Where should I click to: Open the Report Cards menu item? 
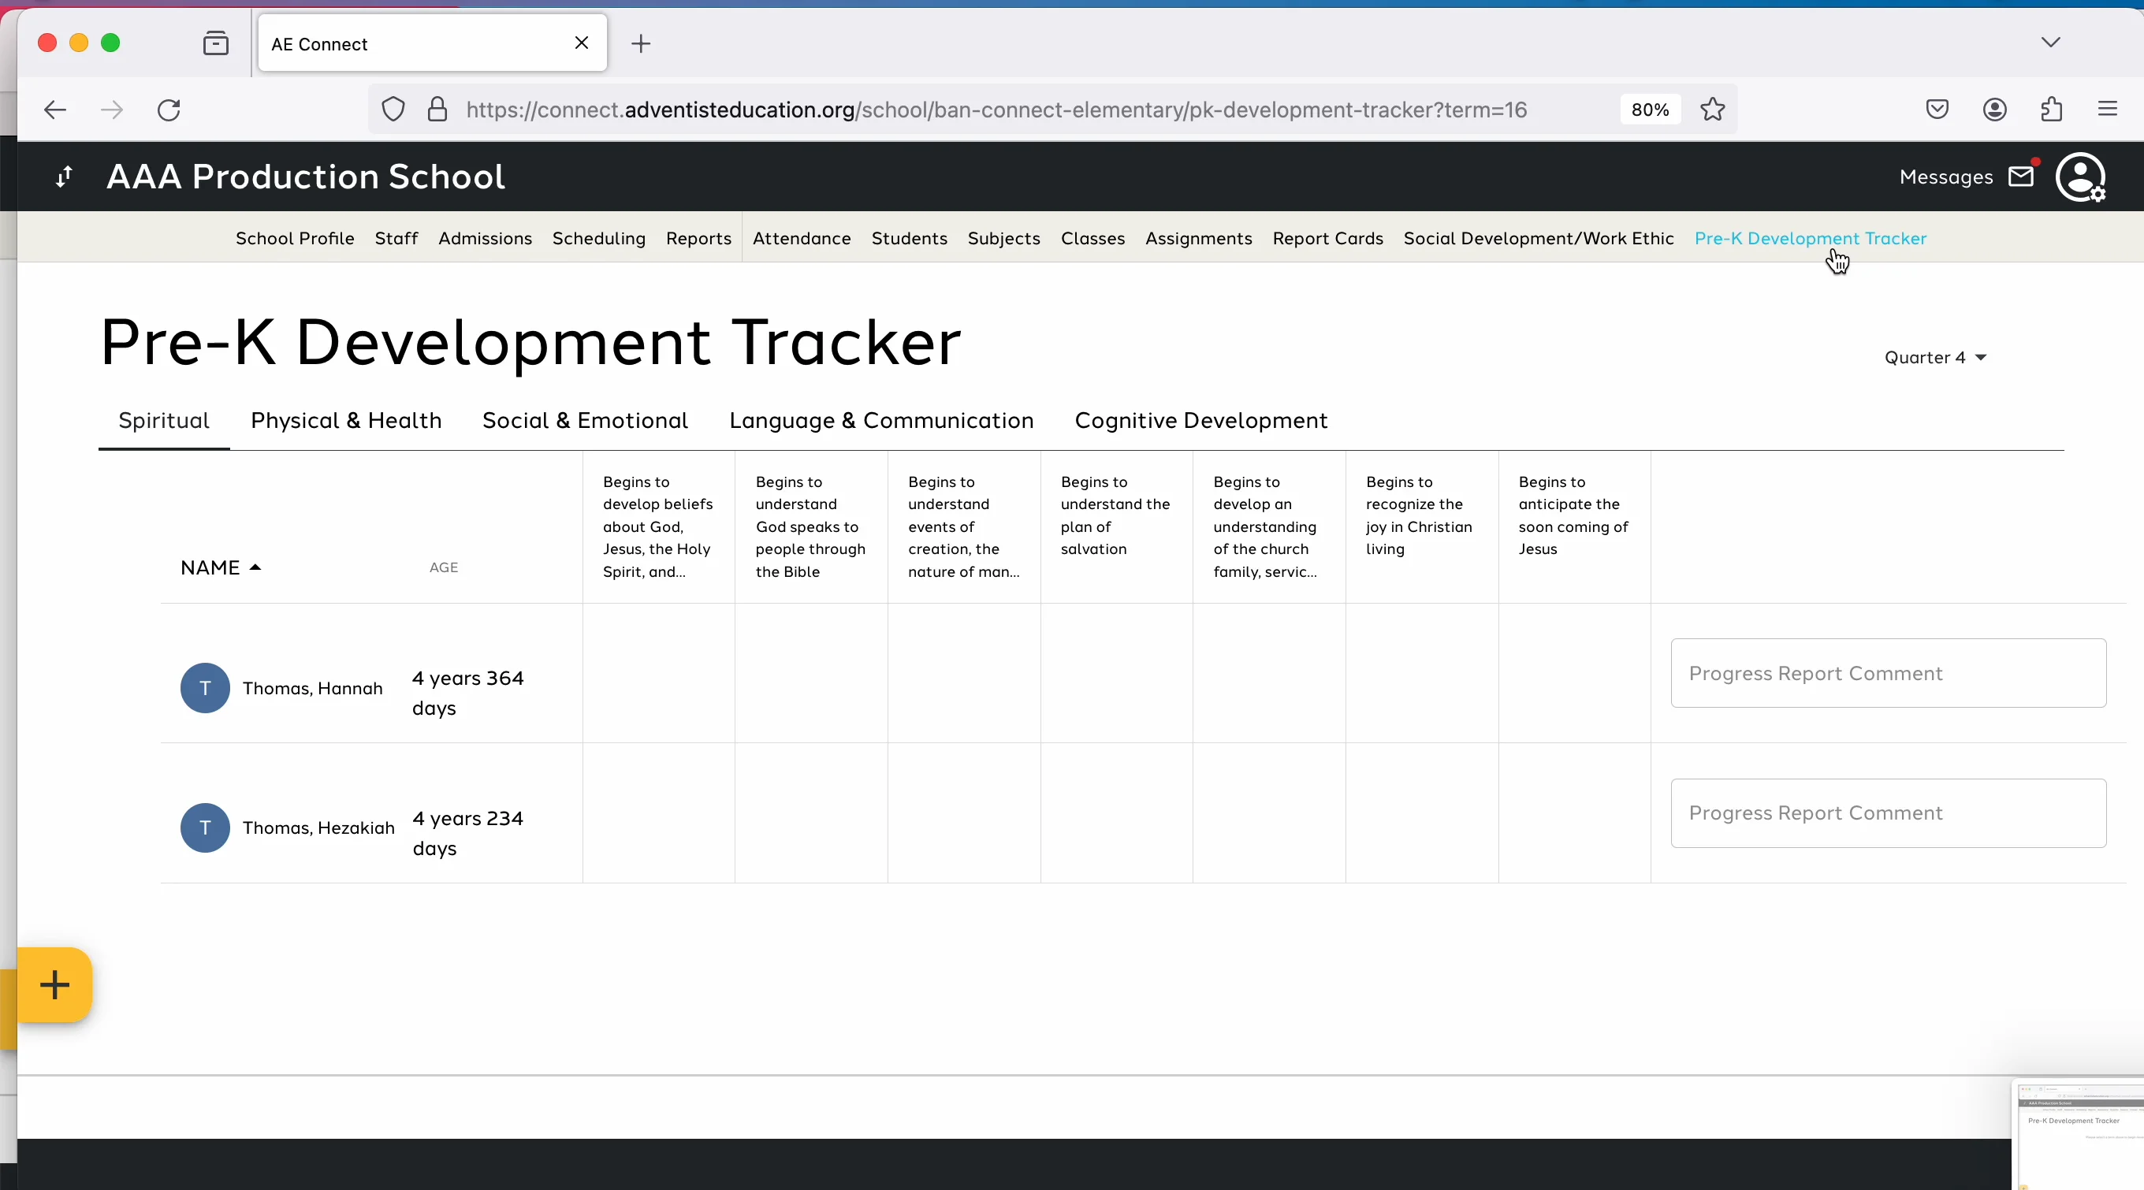pyautogui.click(x=1327, y=239)
